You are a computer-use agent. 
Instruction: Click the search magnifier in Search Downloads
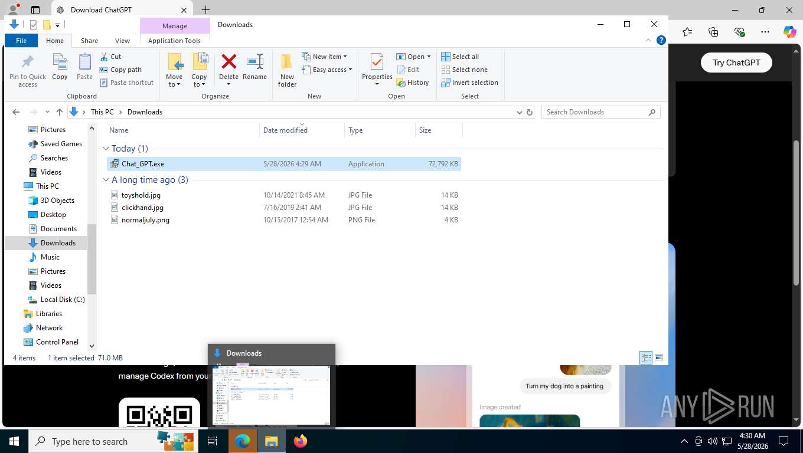pyautogui.click(x=652, y=112)
